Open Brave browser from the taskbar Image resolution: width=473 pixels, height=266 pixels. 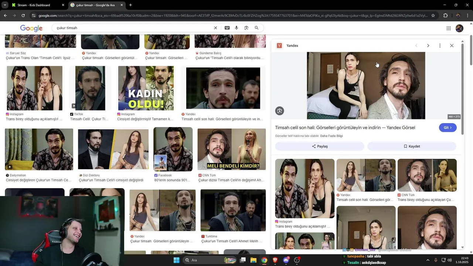point(275,260)
